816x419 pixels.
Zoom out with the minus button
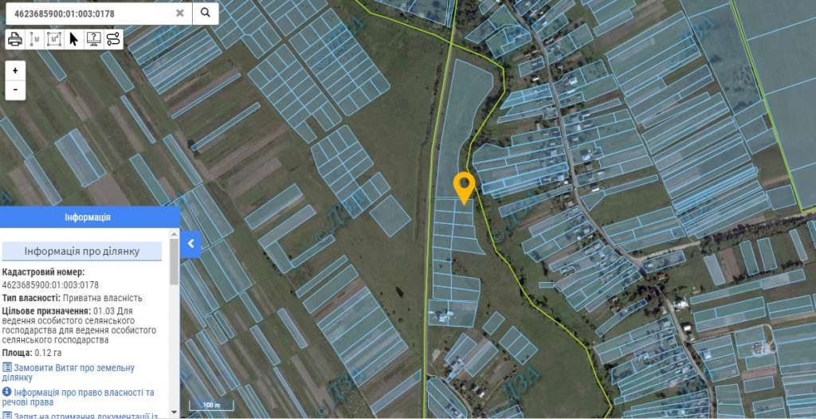point(15,90)
